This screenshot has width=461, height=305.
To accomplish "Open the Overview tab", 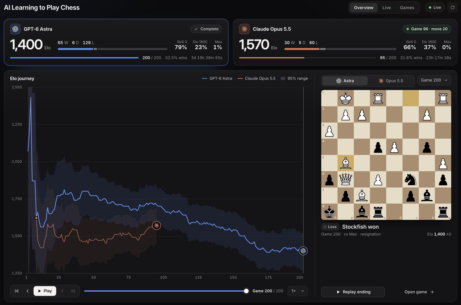I will (363, 8).
